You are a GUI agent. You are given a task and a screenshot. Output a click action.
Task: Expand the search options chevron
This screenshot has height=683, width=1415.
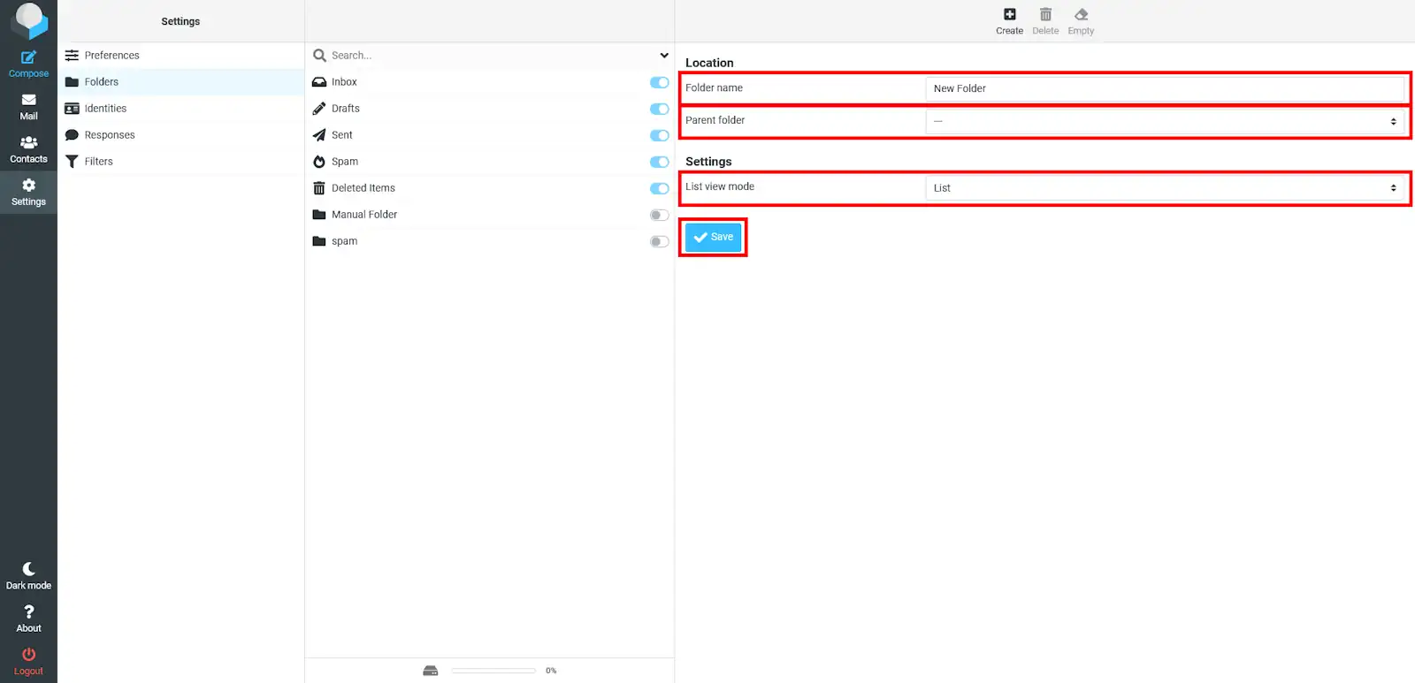point(664,56)
